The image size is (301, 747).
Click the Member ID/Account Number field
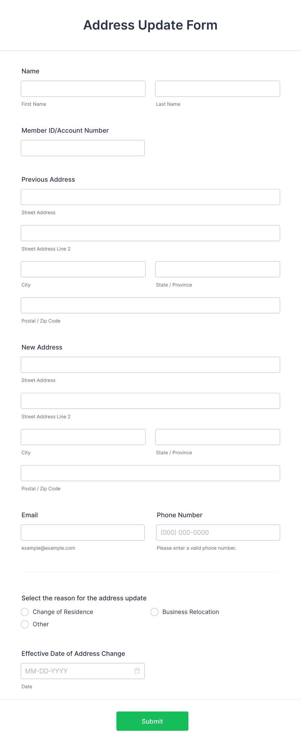pos(83,148)
